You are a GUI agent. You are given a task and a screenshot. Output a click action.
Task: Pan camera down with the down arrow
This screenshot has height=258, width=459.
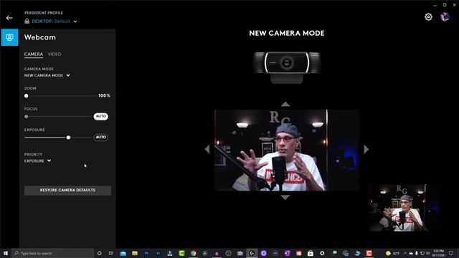click(285, 198)
